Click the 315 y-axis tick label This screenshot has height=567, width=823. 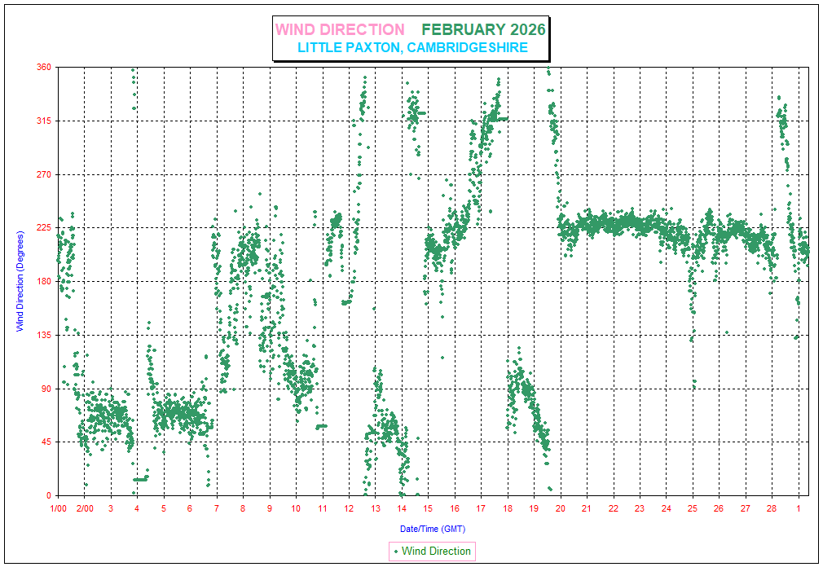pos(43,121)
